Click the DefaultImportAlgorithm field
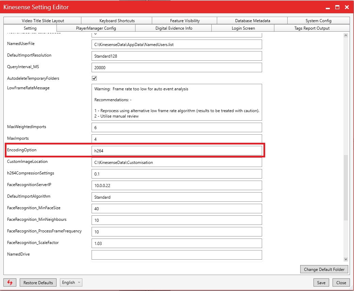The image size is (354, 291). pos(177,197)
